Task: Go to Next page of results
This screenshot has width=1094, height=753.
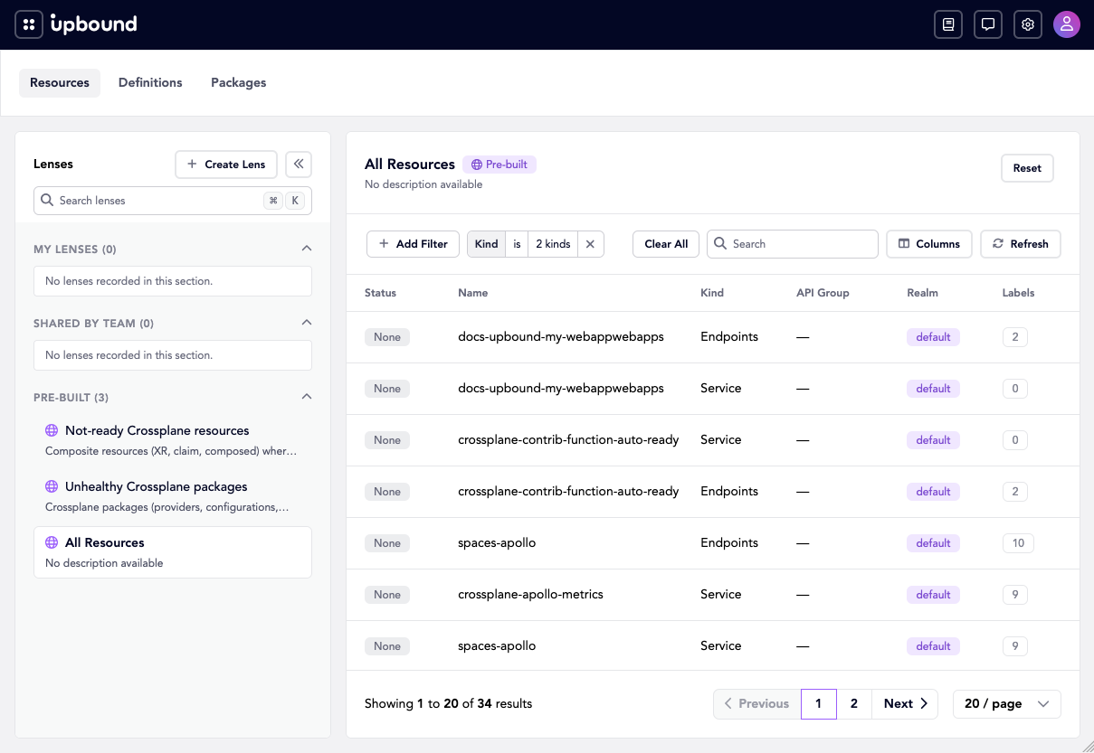Action: (905, 703)
